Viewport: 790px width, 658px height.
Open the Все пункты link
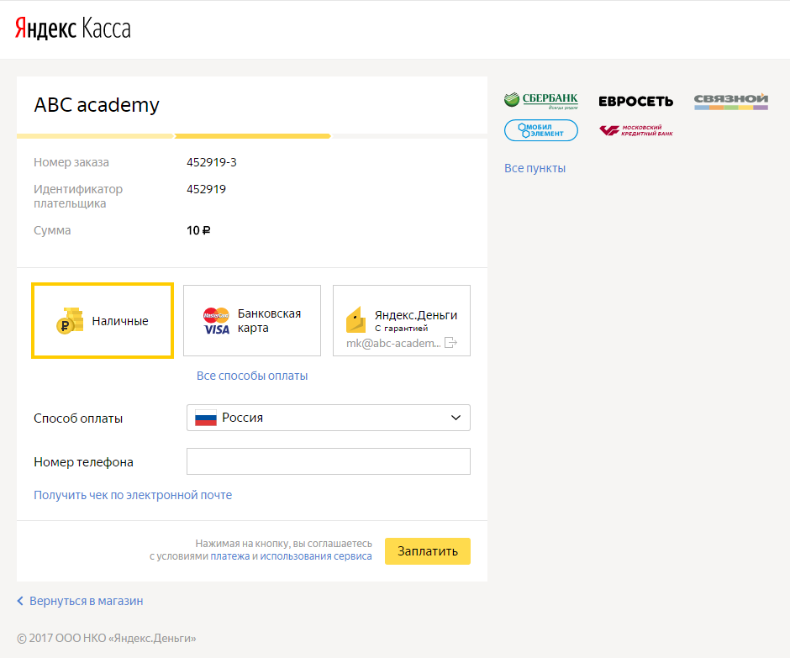tap(535, 168)
